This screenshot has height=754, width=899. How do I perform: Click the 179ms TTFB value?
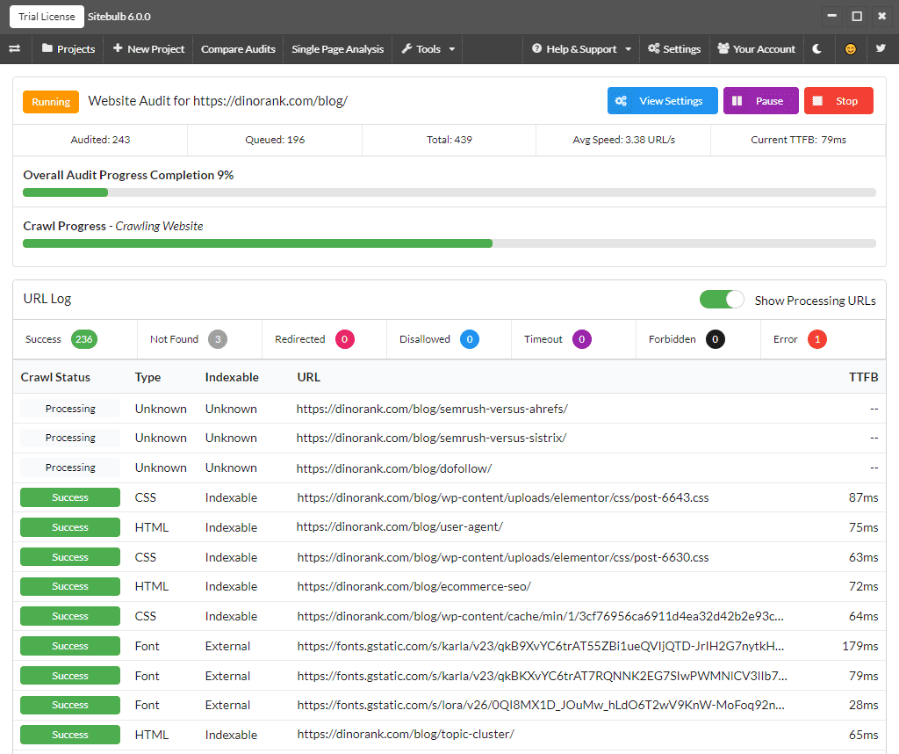click(x=860, y=646)
